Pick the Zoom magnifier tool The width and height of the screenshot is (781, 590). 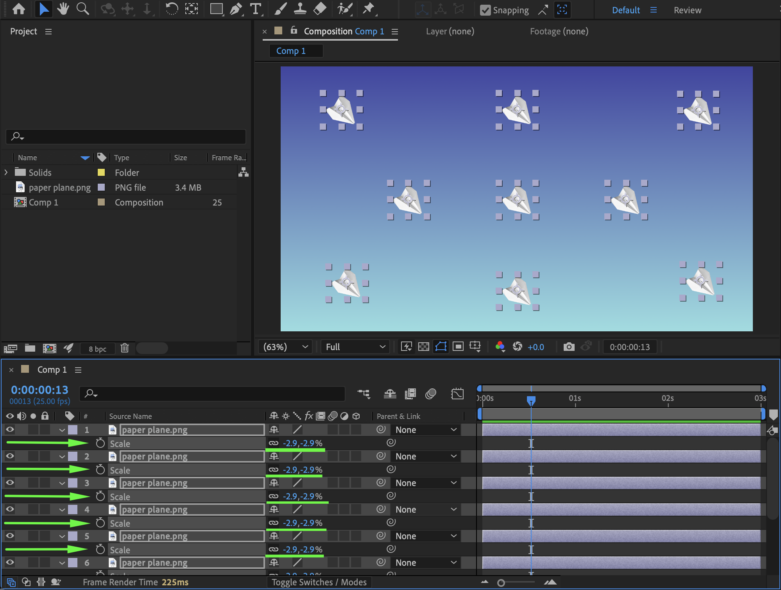pyautogui.click(x=82, y=9)
